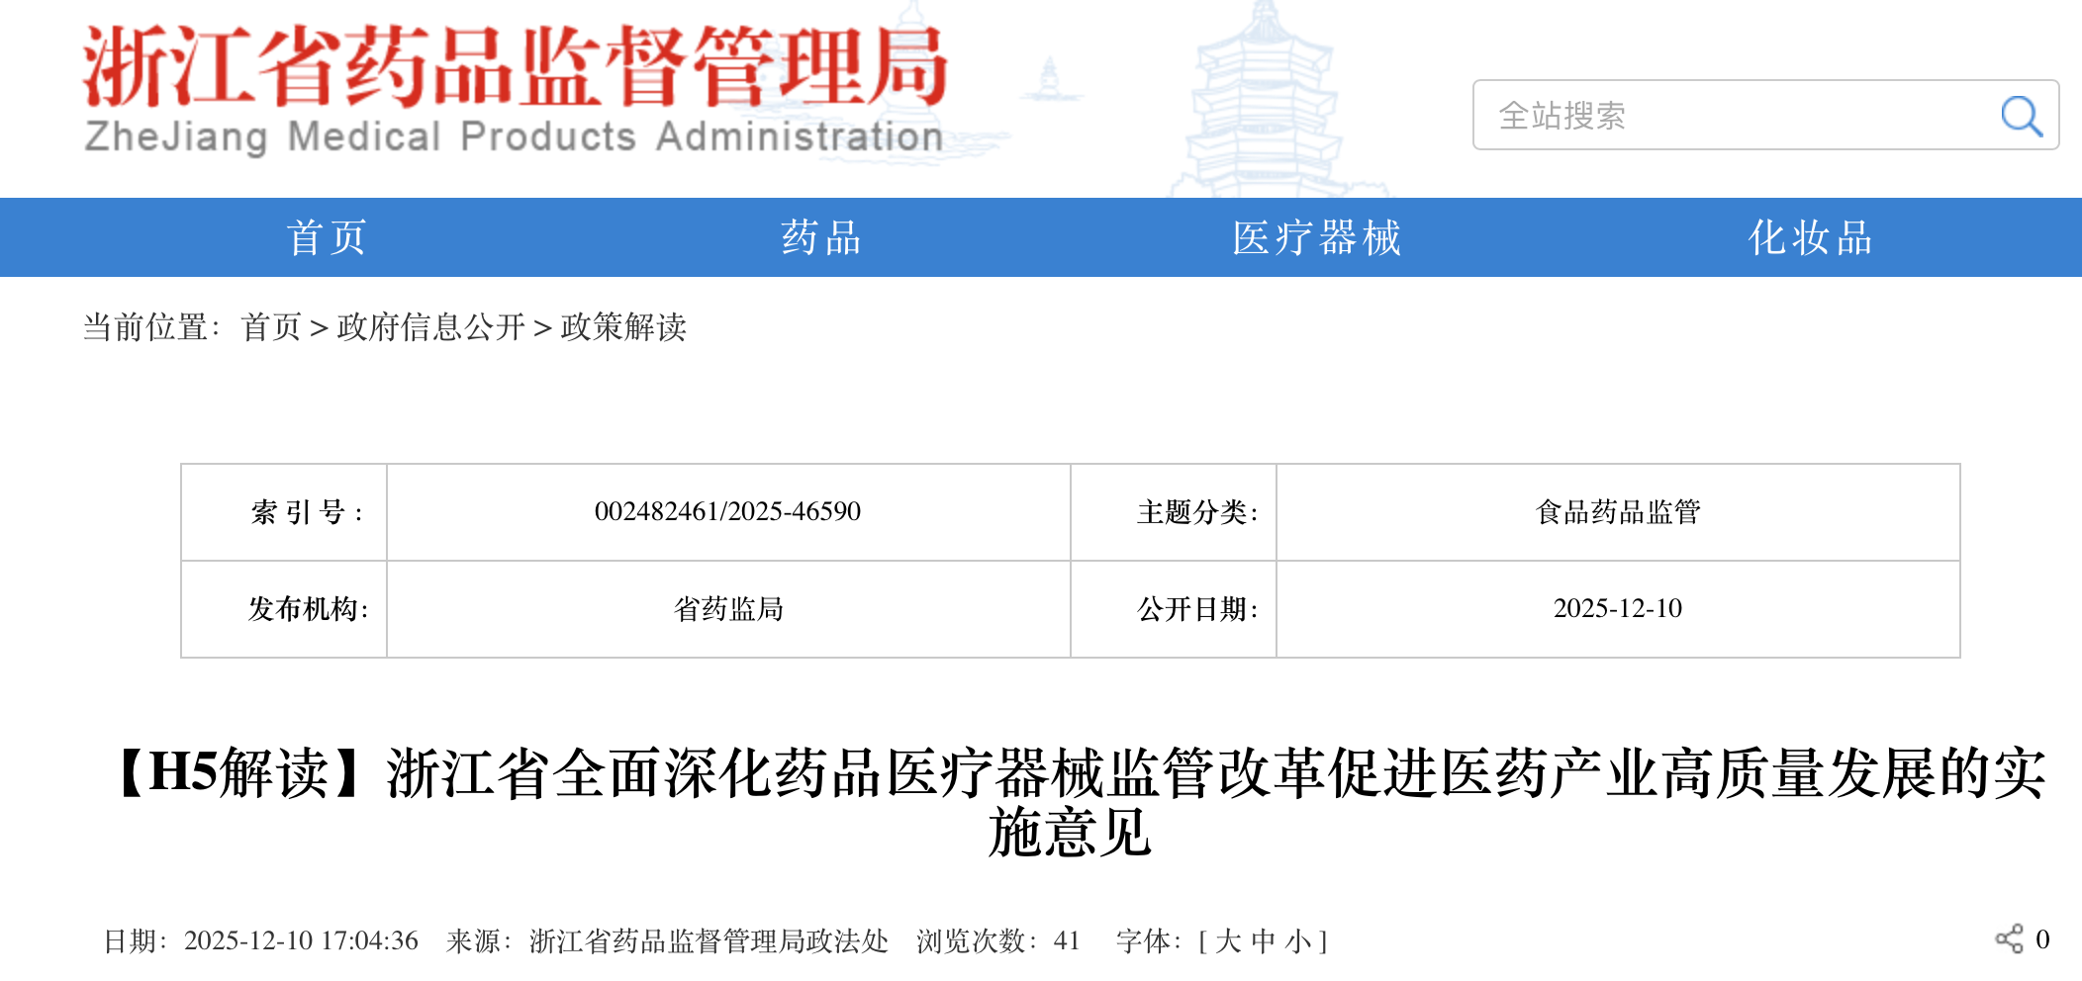
Task: Open the 化妆品 navigation tab
Action: pos(1810,237)
